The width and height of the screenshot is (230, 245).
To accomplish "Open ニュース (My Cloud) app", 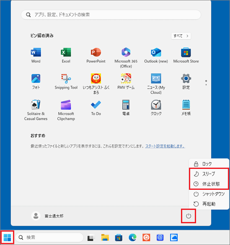I will [156, 84].
